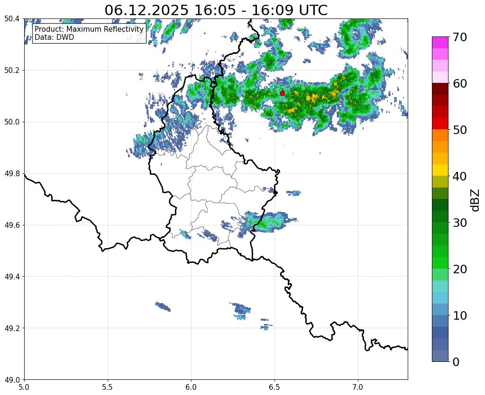Click the colorbar tick label 30
The width and height of the screenshot is (485, 395).
pos(460,223)
